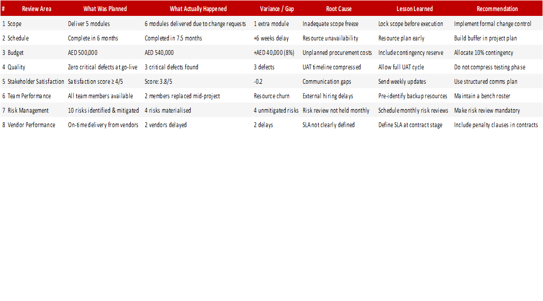Click 'Pre-identify backup resources' cell
The image size is (543, 301).
[413, 96]
